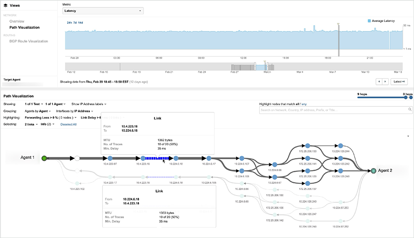Click the 9 hops slider handle
This screenshot has width=414, height=238.
pos(359,98)
